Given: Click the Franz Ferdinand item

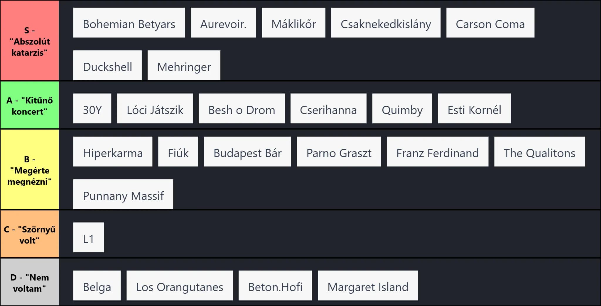Looking at the screenshot, I should coord(437,152).
